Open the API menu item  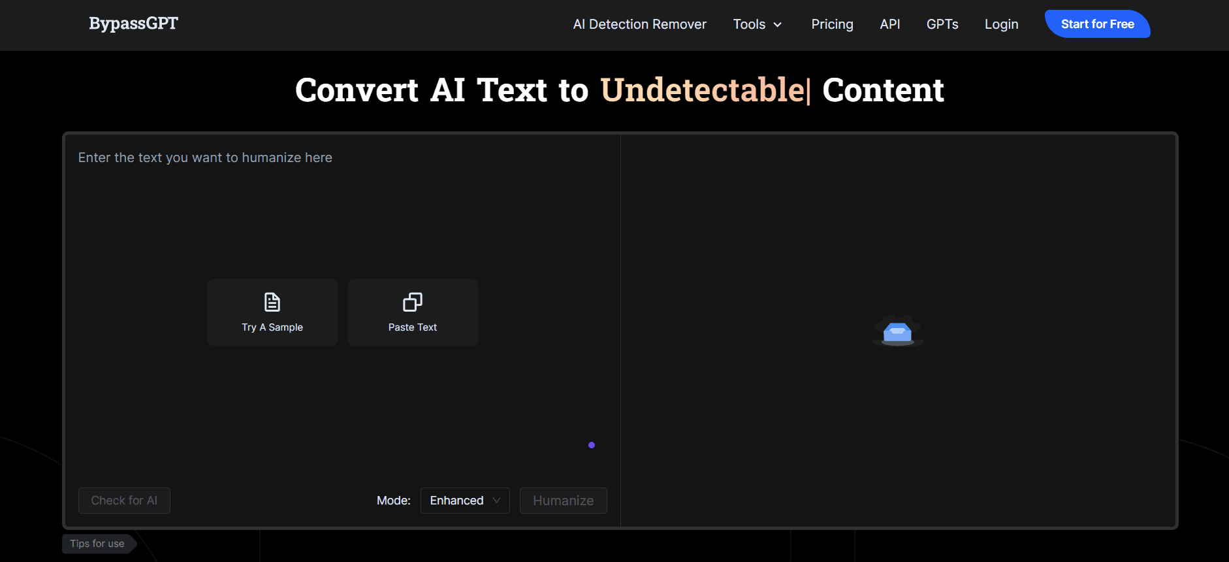(889, 24)
